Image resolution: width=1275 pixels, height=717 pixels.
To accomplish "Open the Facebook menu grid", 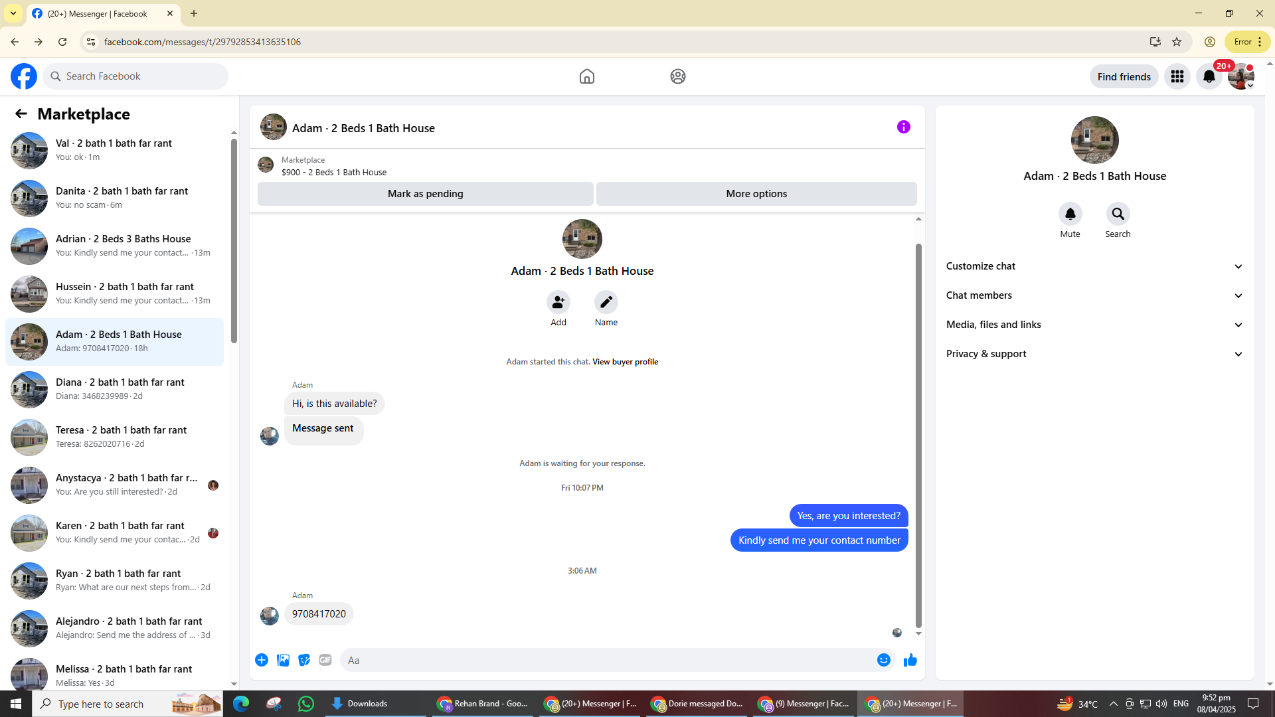I will 1177,76.
